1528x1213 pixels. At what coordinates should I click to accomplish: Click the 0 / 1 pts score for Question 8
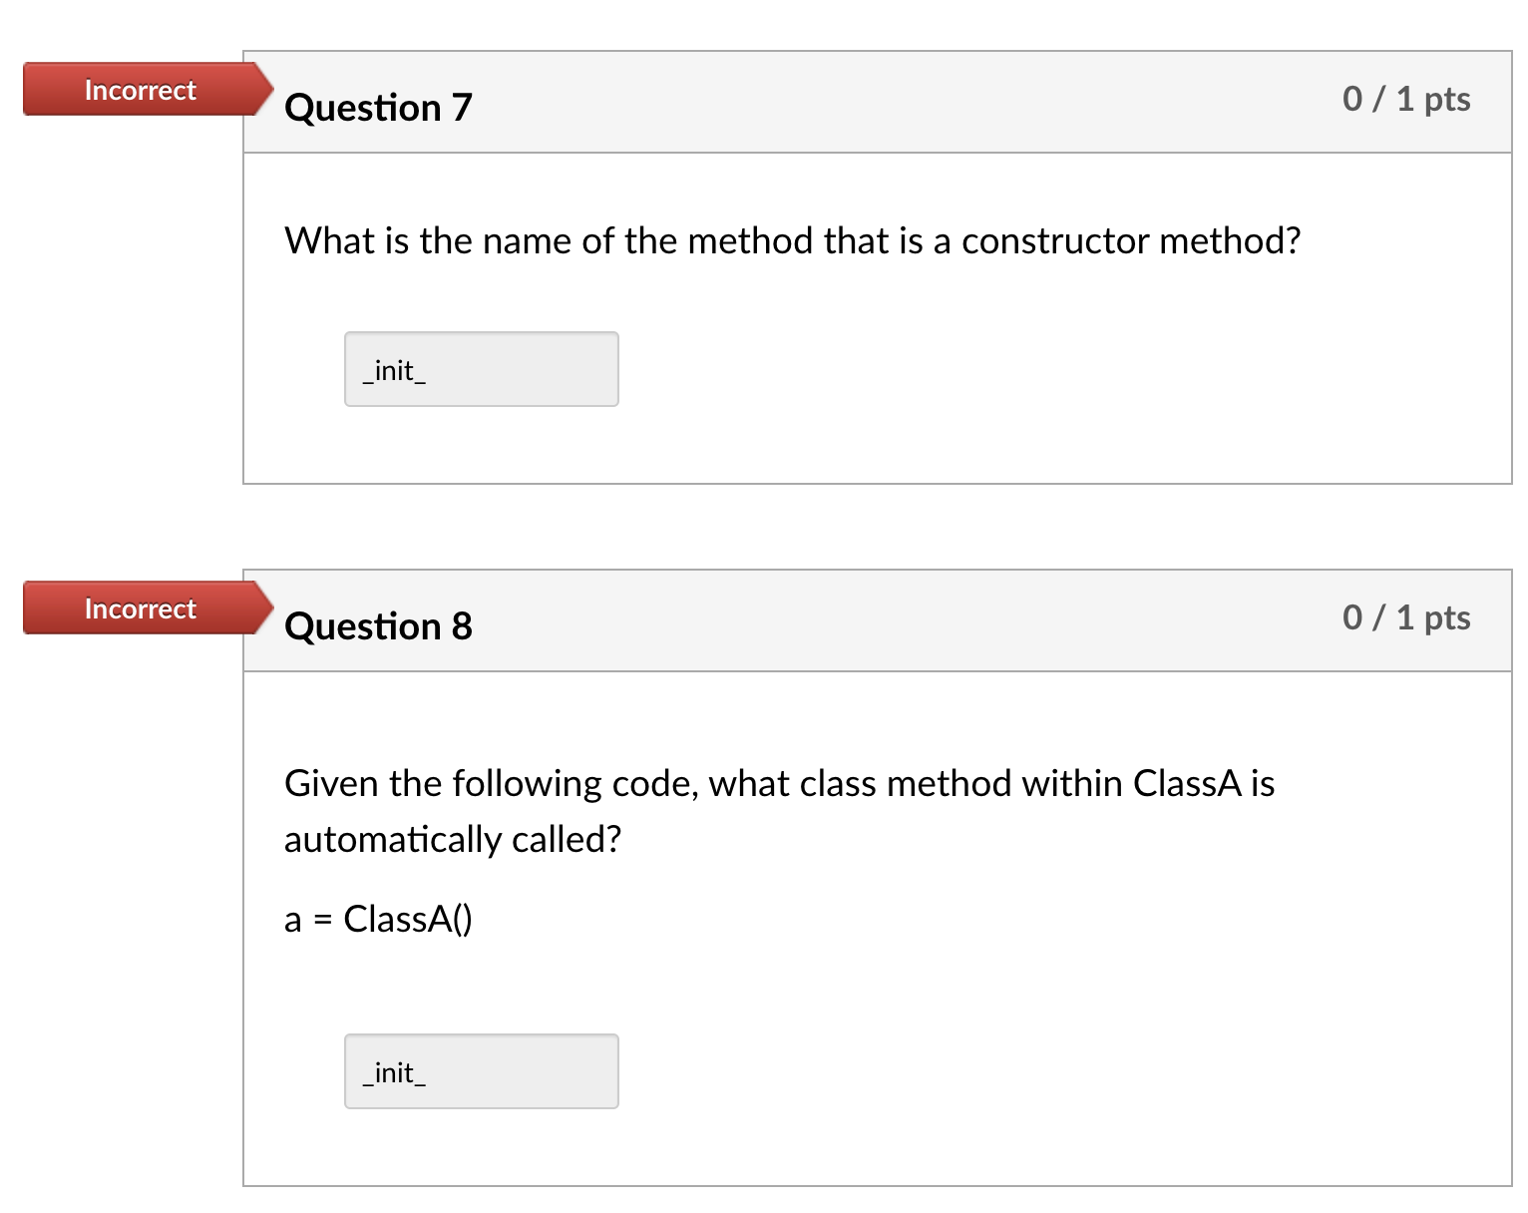tap(1406, 617)
